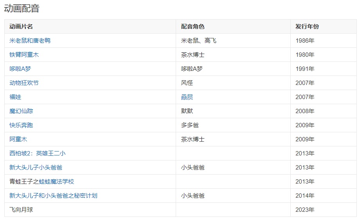Click the 赑屃 role link
Screen dimensions: 358x220
point(187,97)
